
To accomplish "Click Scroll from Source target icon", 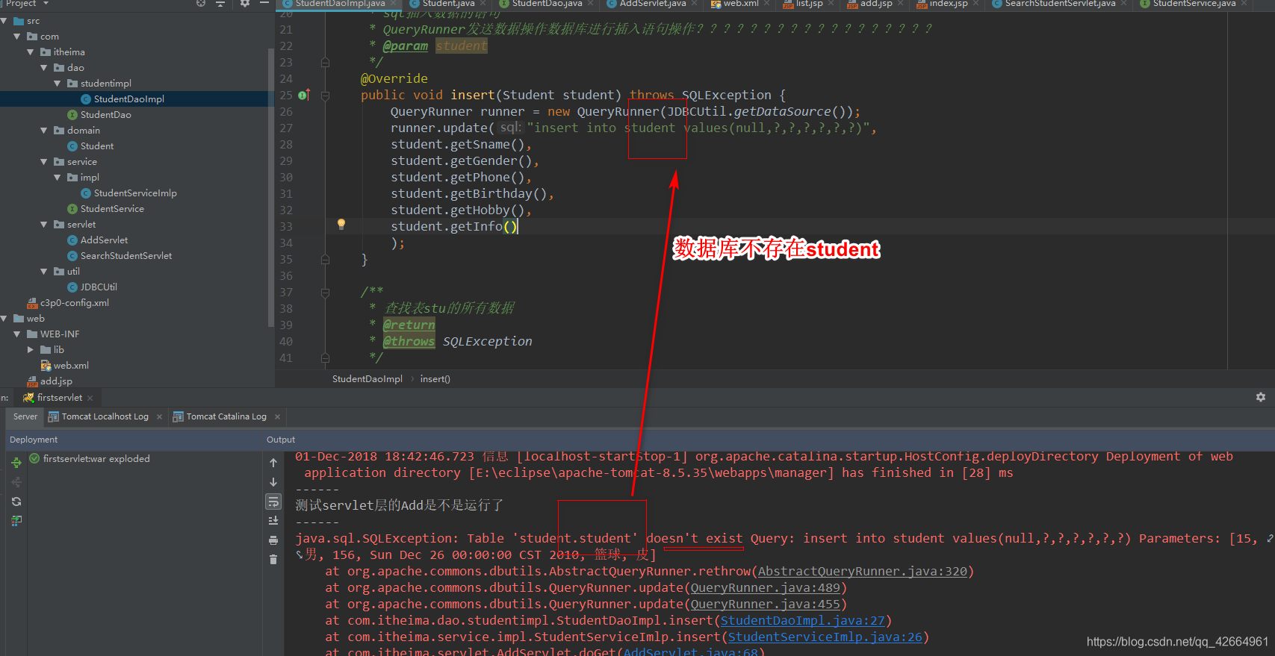I will tap(201, 4).
